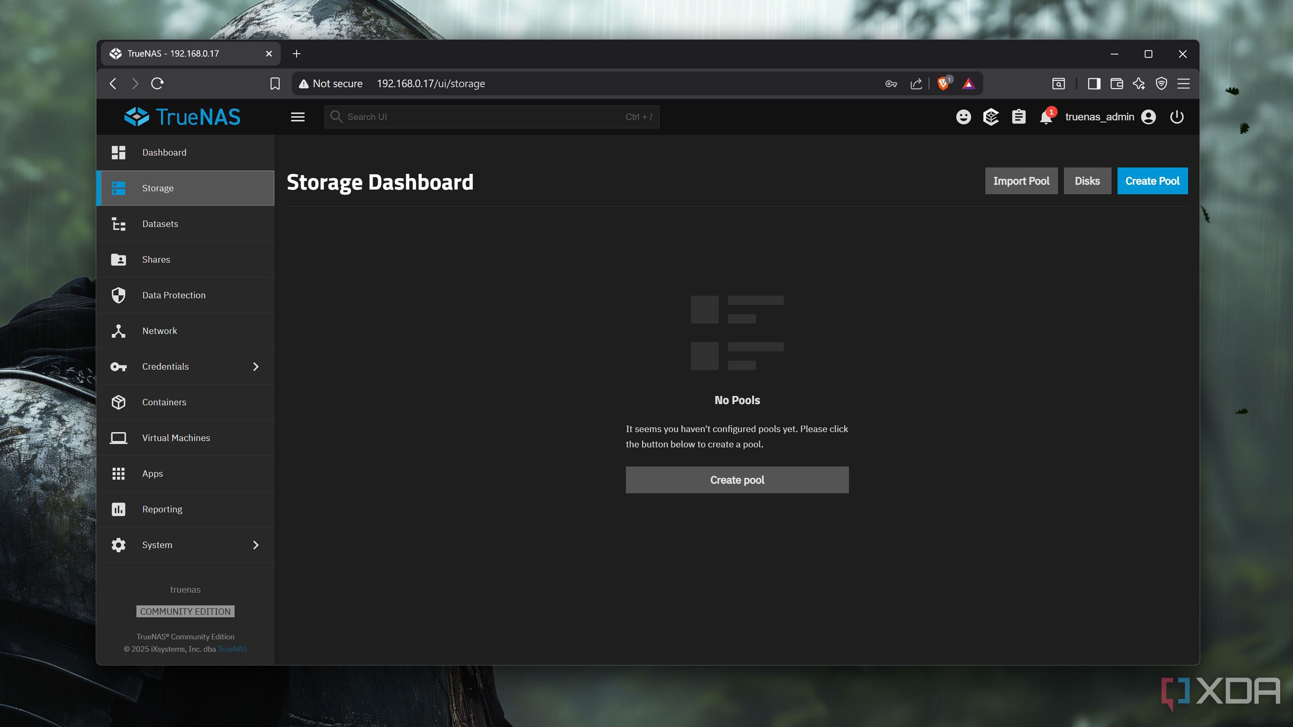This screenshot has width=1293, height=727.
Task: Open the Brave VPN icon
Action: coord(1161,83)
